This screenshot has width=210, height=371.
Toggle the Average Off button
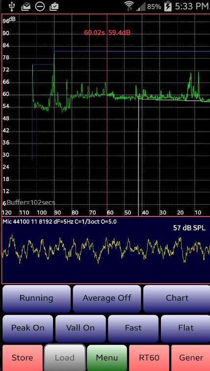pyautogui.click(x=107, y=298)
